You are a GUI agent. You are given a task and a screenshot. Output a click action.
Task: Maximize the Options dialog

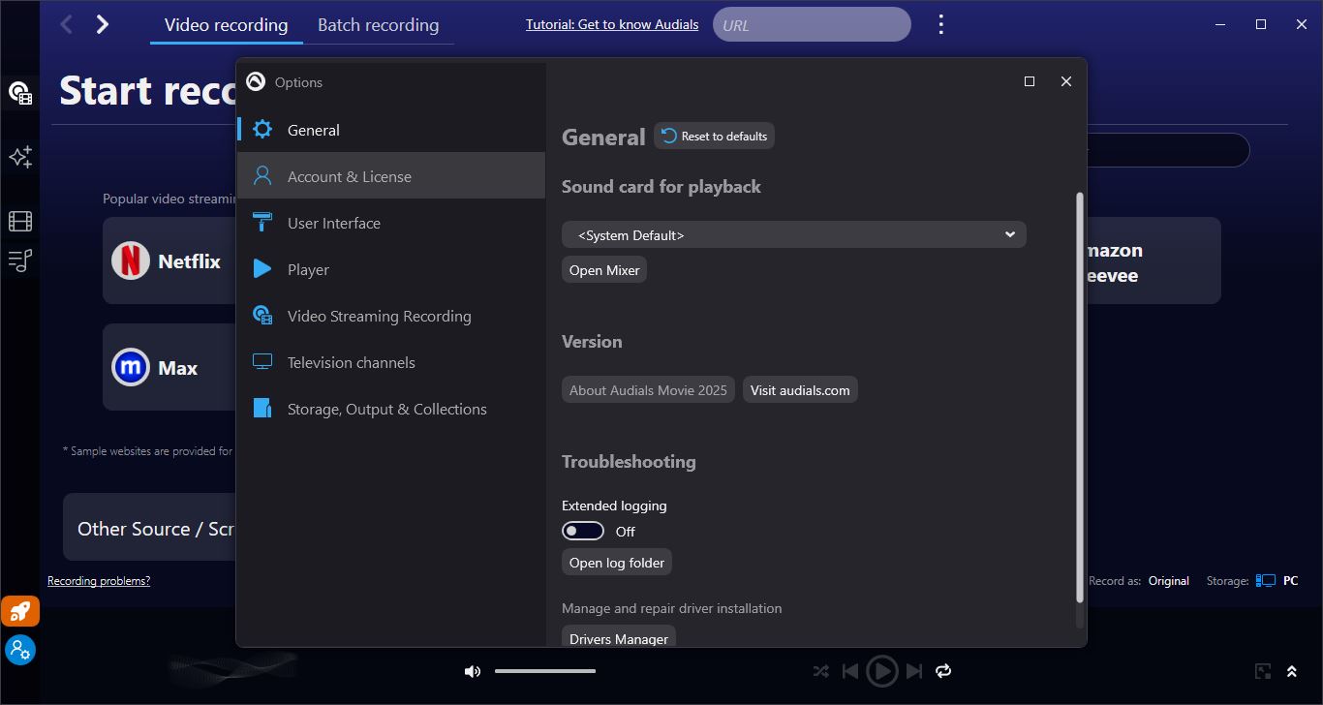coord(1030,81)
